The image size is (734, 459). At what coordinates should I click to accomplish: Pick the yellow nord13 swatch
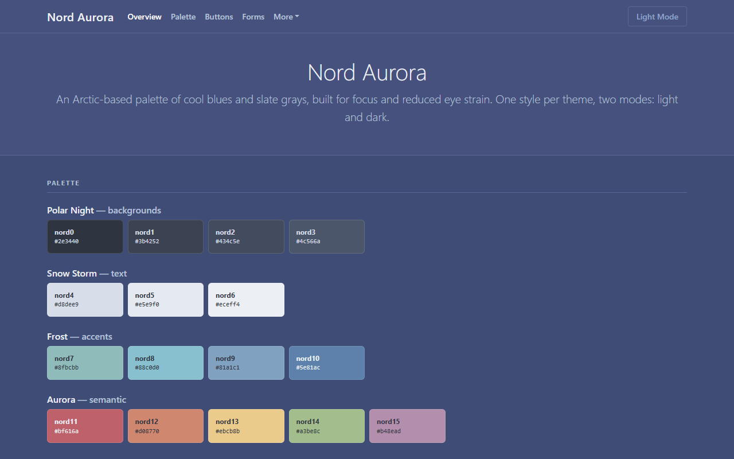coord(246,426)
